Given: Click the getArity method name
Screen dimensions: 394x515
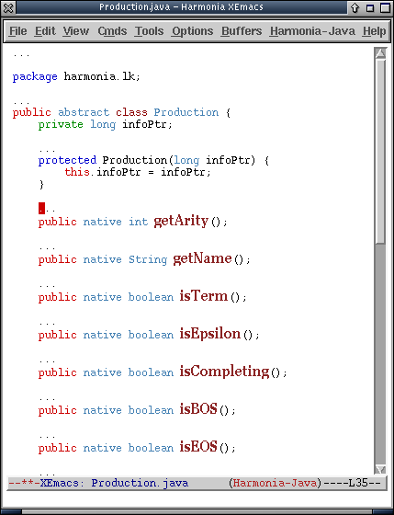Looking at the screenshot, I should 181,221.
